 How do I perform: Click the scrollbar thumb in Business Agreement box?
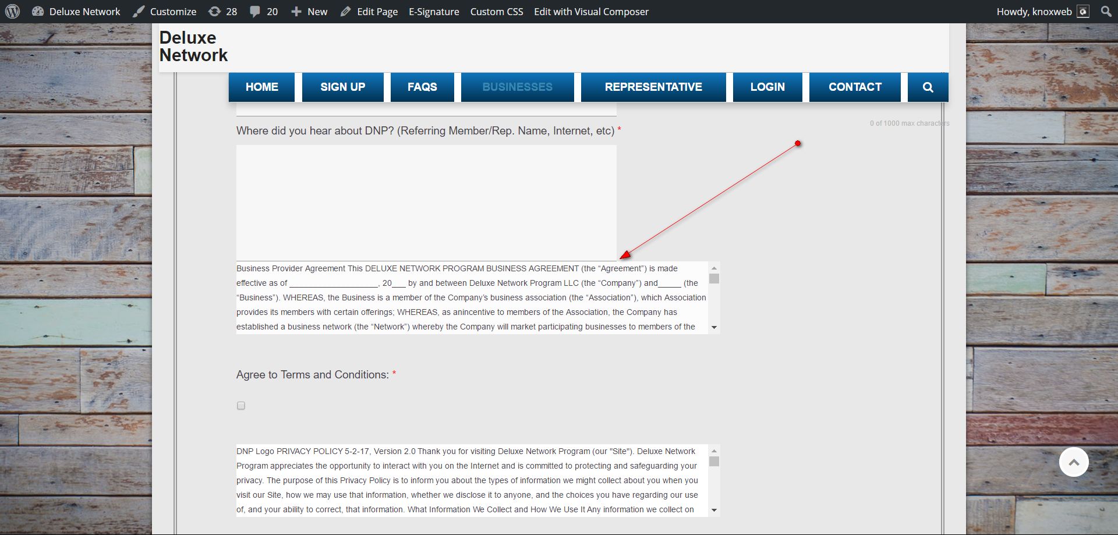point(714,279)
